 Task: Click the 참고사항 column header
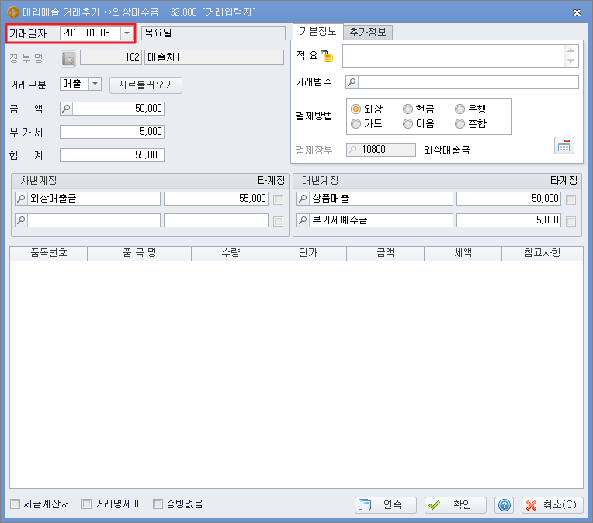click(x=543, y=254)
